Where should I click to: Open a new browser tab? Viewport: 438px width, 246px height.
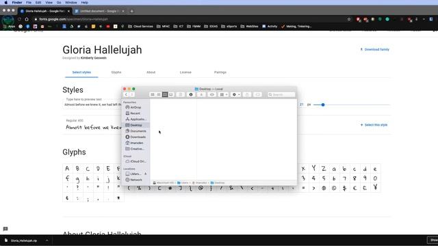tap(131, 11)
